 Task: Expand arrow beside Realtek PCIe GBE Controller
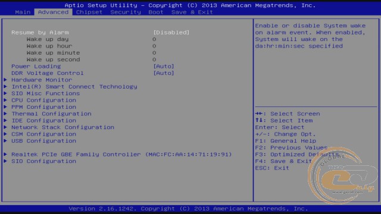coord(5,155)
